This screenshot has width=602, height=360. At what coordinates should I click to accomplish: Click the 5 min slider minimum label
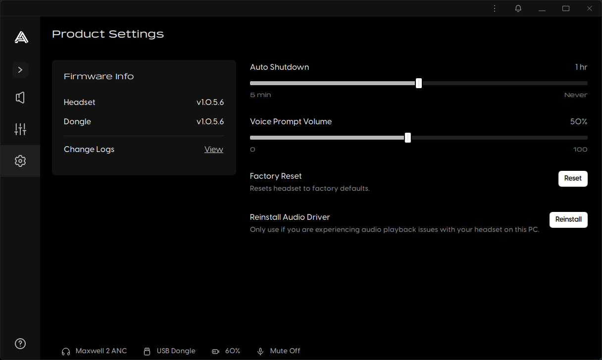tap(260, 95)
